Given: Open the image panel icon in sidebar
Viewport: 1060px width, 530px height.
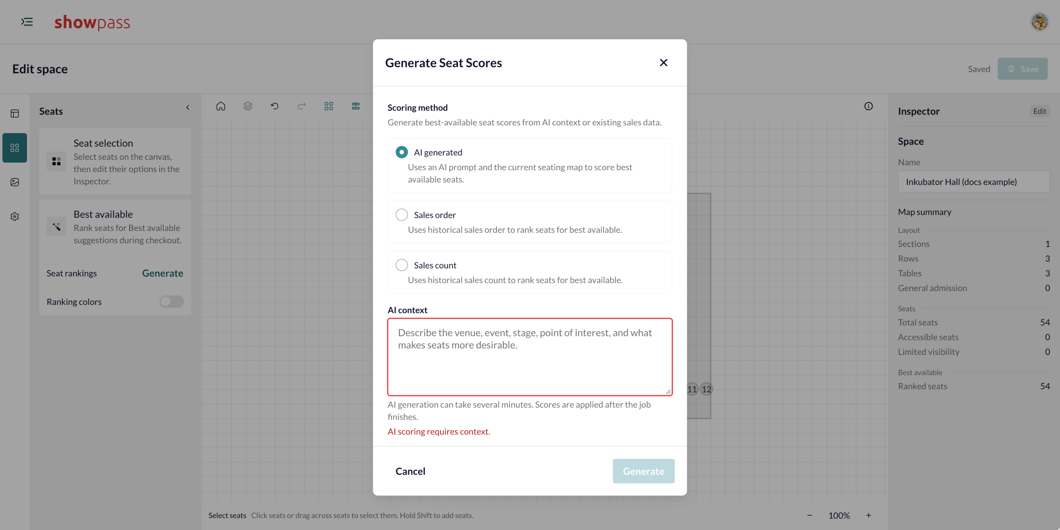Looking at the screenshot, I should pyautogui.click(x=15, y=182).
